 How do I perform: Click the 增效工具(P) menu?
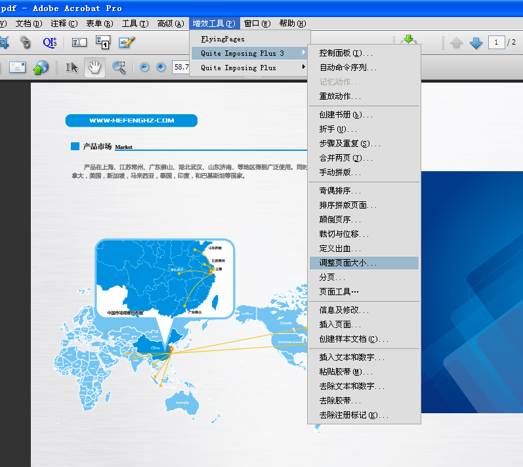[x=214, y=24]
